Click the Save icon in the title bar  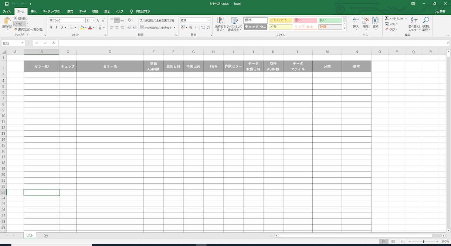click(x=7, y=4)
